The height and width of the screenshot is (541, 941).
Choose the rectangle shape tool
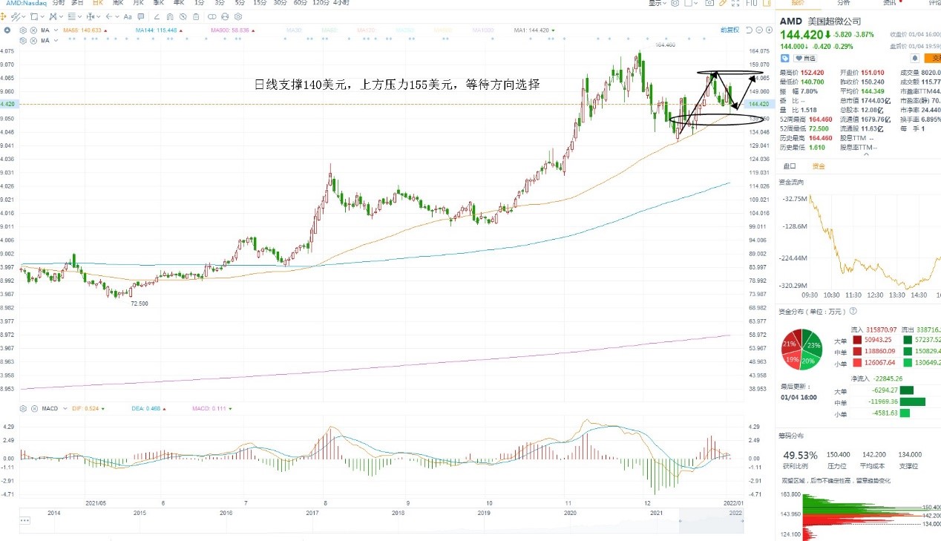[34, 16]
